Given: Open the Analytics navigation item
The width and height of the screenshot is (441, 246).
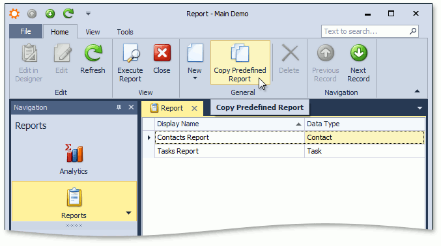Looking at the screenshot, I should click(74, 159).
